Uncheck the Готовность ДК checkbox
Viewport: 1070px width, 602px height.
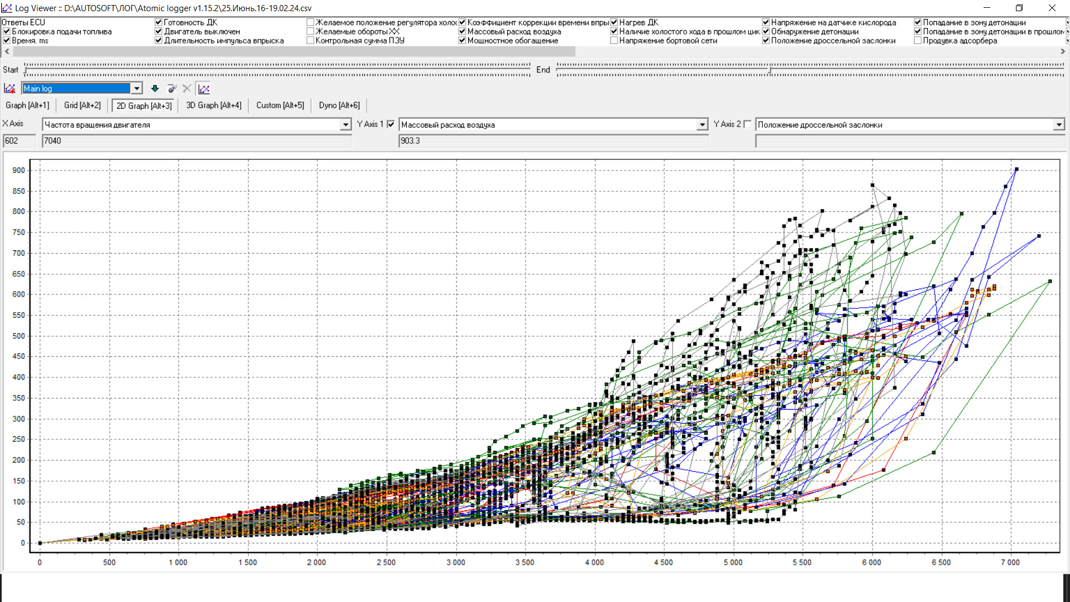point(158,22)
